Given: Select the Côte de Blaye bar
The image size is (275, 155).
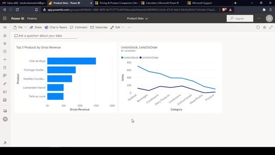Looking at the screenshot, I should (72, 61).
